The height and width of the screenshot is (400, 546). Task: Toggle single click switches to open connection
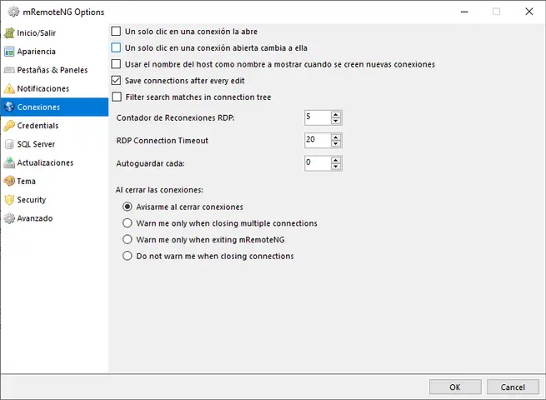(x=116, y=47)
